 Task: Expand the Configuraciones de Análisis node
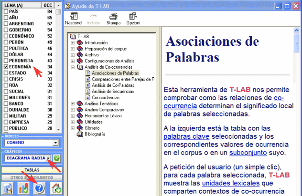[x=73, y=61]
